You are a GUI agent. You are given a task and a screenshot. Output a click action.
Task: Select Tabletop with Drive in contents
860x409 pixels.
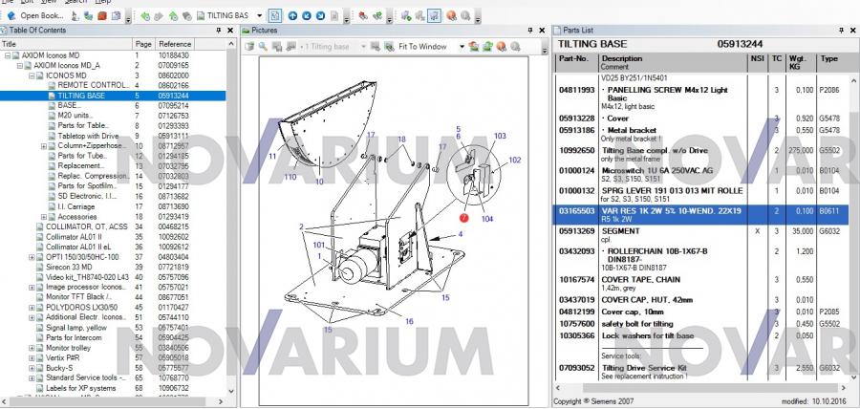pyautogui.click(x=88, y=137)
